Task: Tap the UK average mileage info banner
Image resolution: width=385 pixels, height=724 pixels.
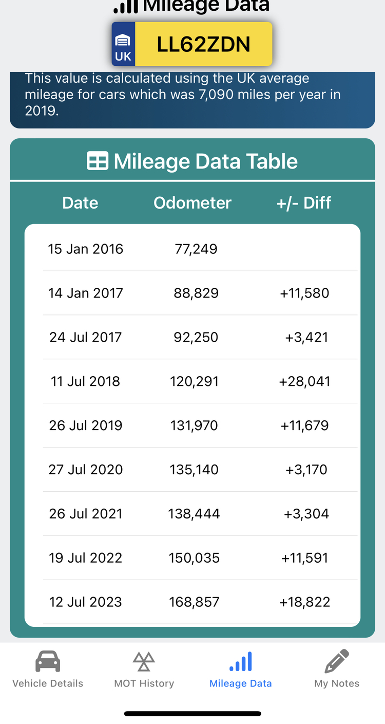Action: pyautogui.click(x=192, y=100)
